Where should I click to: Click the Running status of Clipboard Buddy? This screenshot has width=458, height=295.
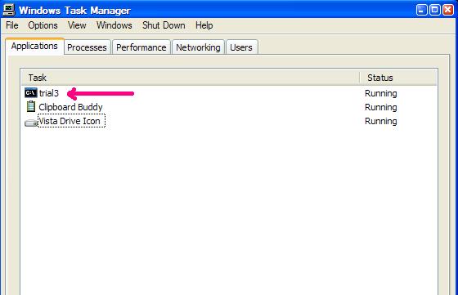(x=381, y=107)
